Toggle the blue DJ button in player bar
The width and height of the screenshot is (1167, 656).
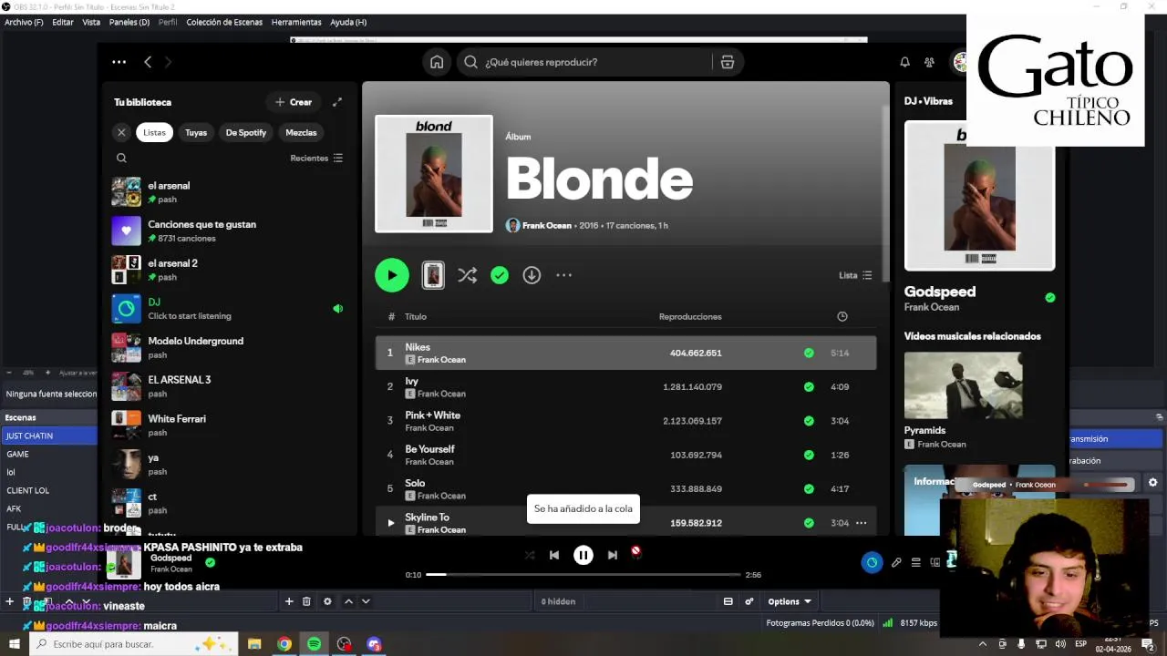coord(872,562)
